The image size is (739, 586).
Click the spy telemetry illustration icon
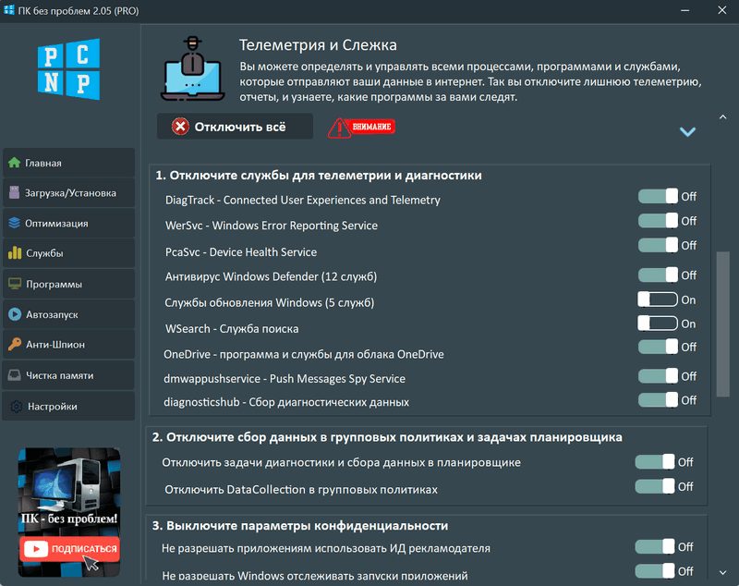(x=191, y=67)
